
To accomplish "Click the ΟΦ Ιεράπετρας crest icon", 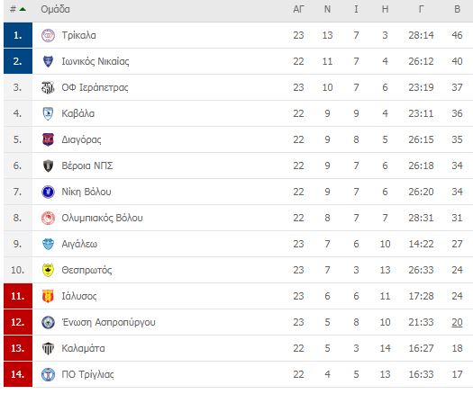I will coord(48,87).
